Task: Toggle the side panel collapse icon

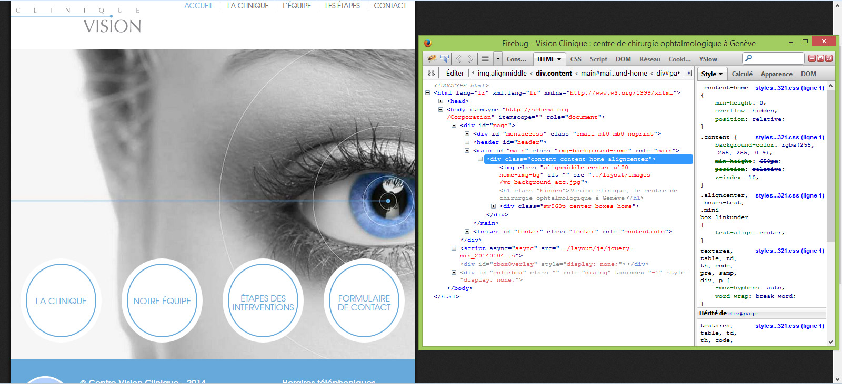Action: [x=688, y=74]
